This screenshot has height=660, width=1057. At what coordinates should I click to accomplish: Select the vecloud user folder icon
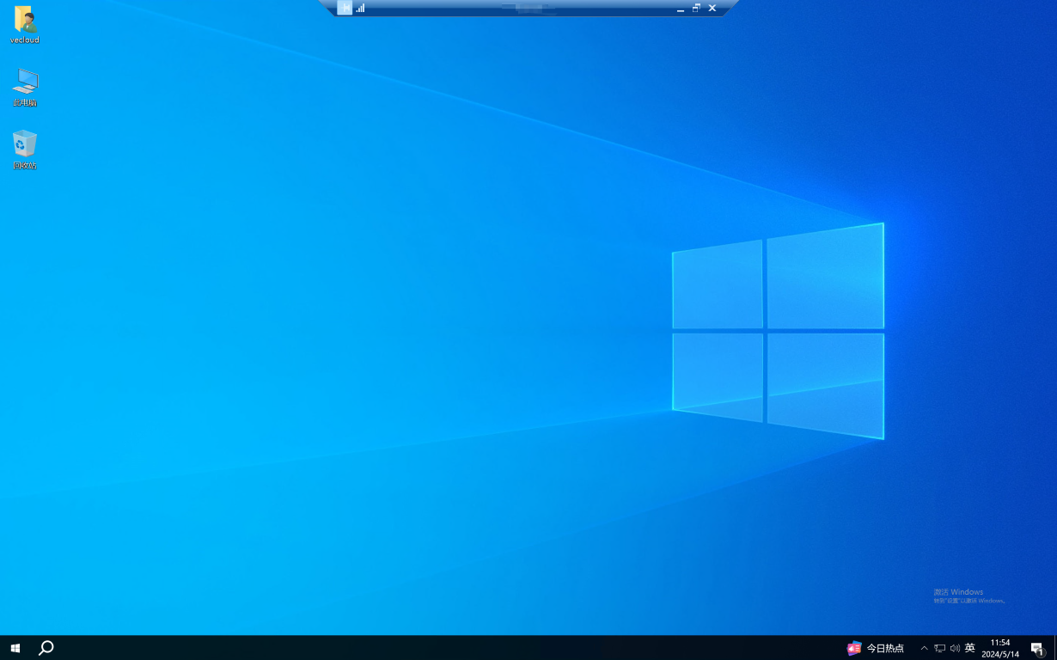(25, 25)
